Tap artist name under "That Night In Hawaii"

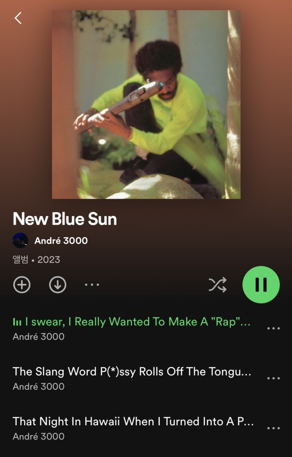pos(39,436)
